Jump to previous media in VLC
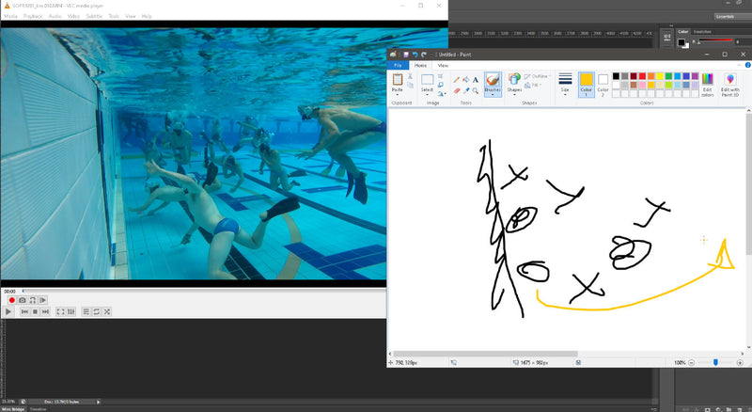This screenshot has height=412, width=752. [x=24, y=311]
